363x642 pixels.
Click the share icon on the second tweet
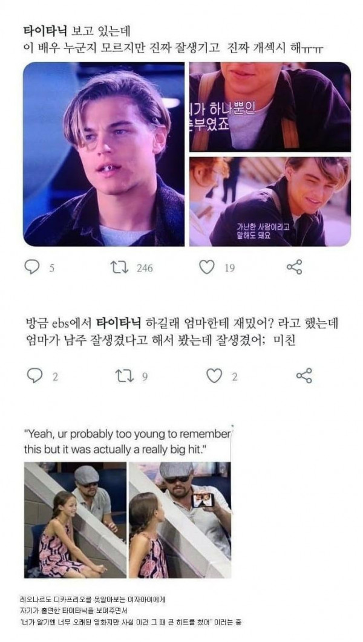(304, 375)
